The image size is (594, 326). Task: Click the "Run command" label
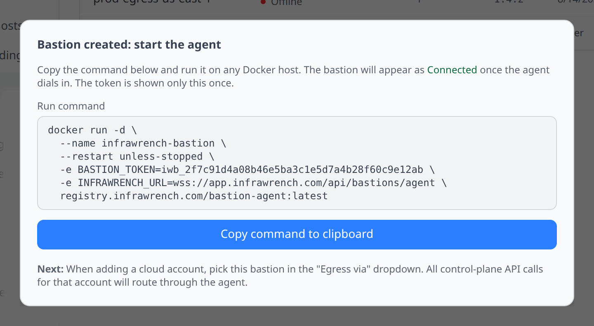point(71,106)
